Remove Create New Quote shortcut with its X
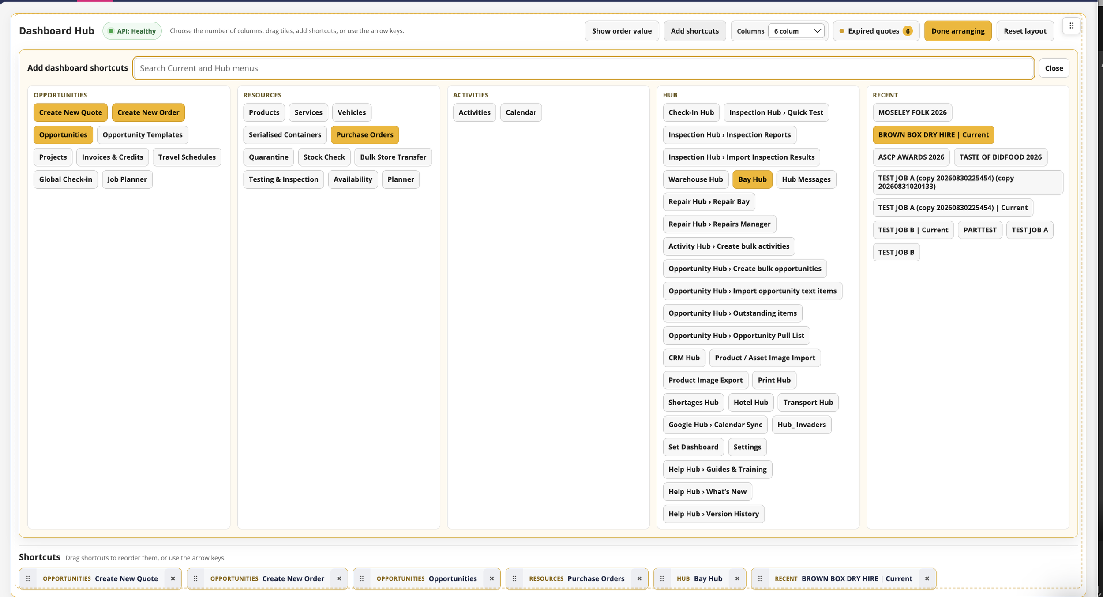The width and height of the screenshot is (1103, 597). pos(173,578)
